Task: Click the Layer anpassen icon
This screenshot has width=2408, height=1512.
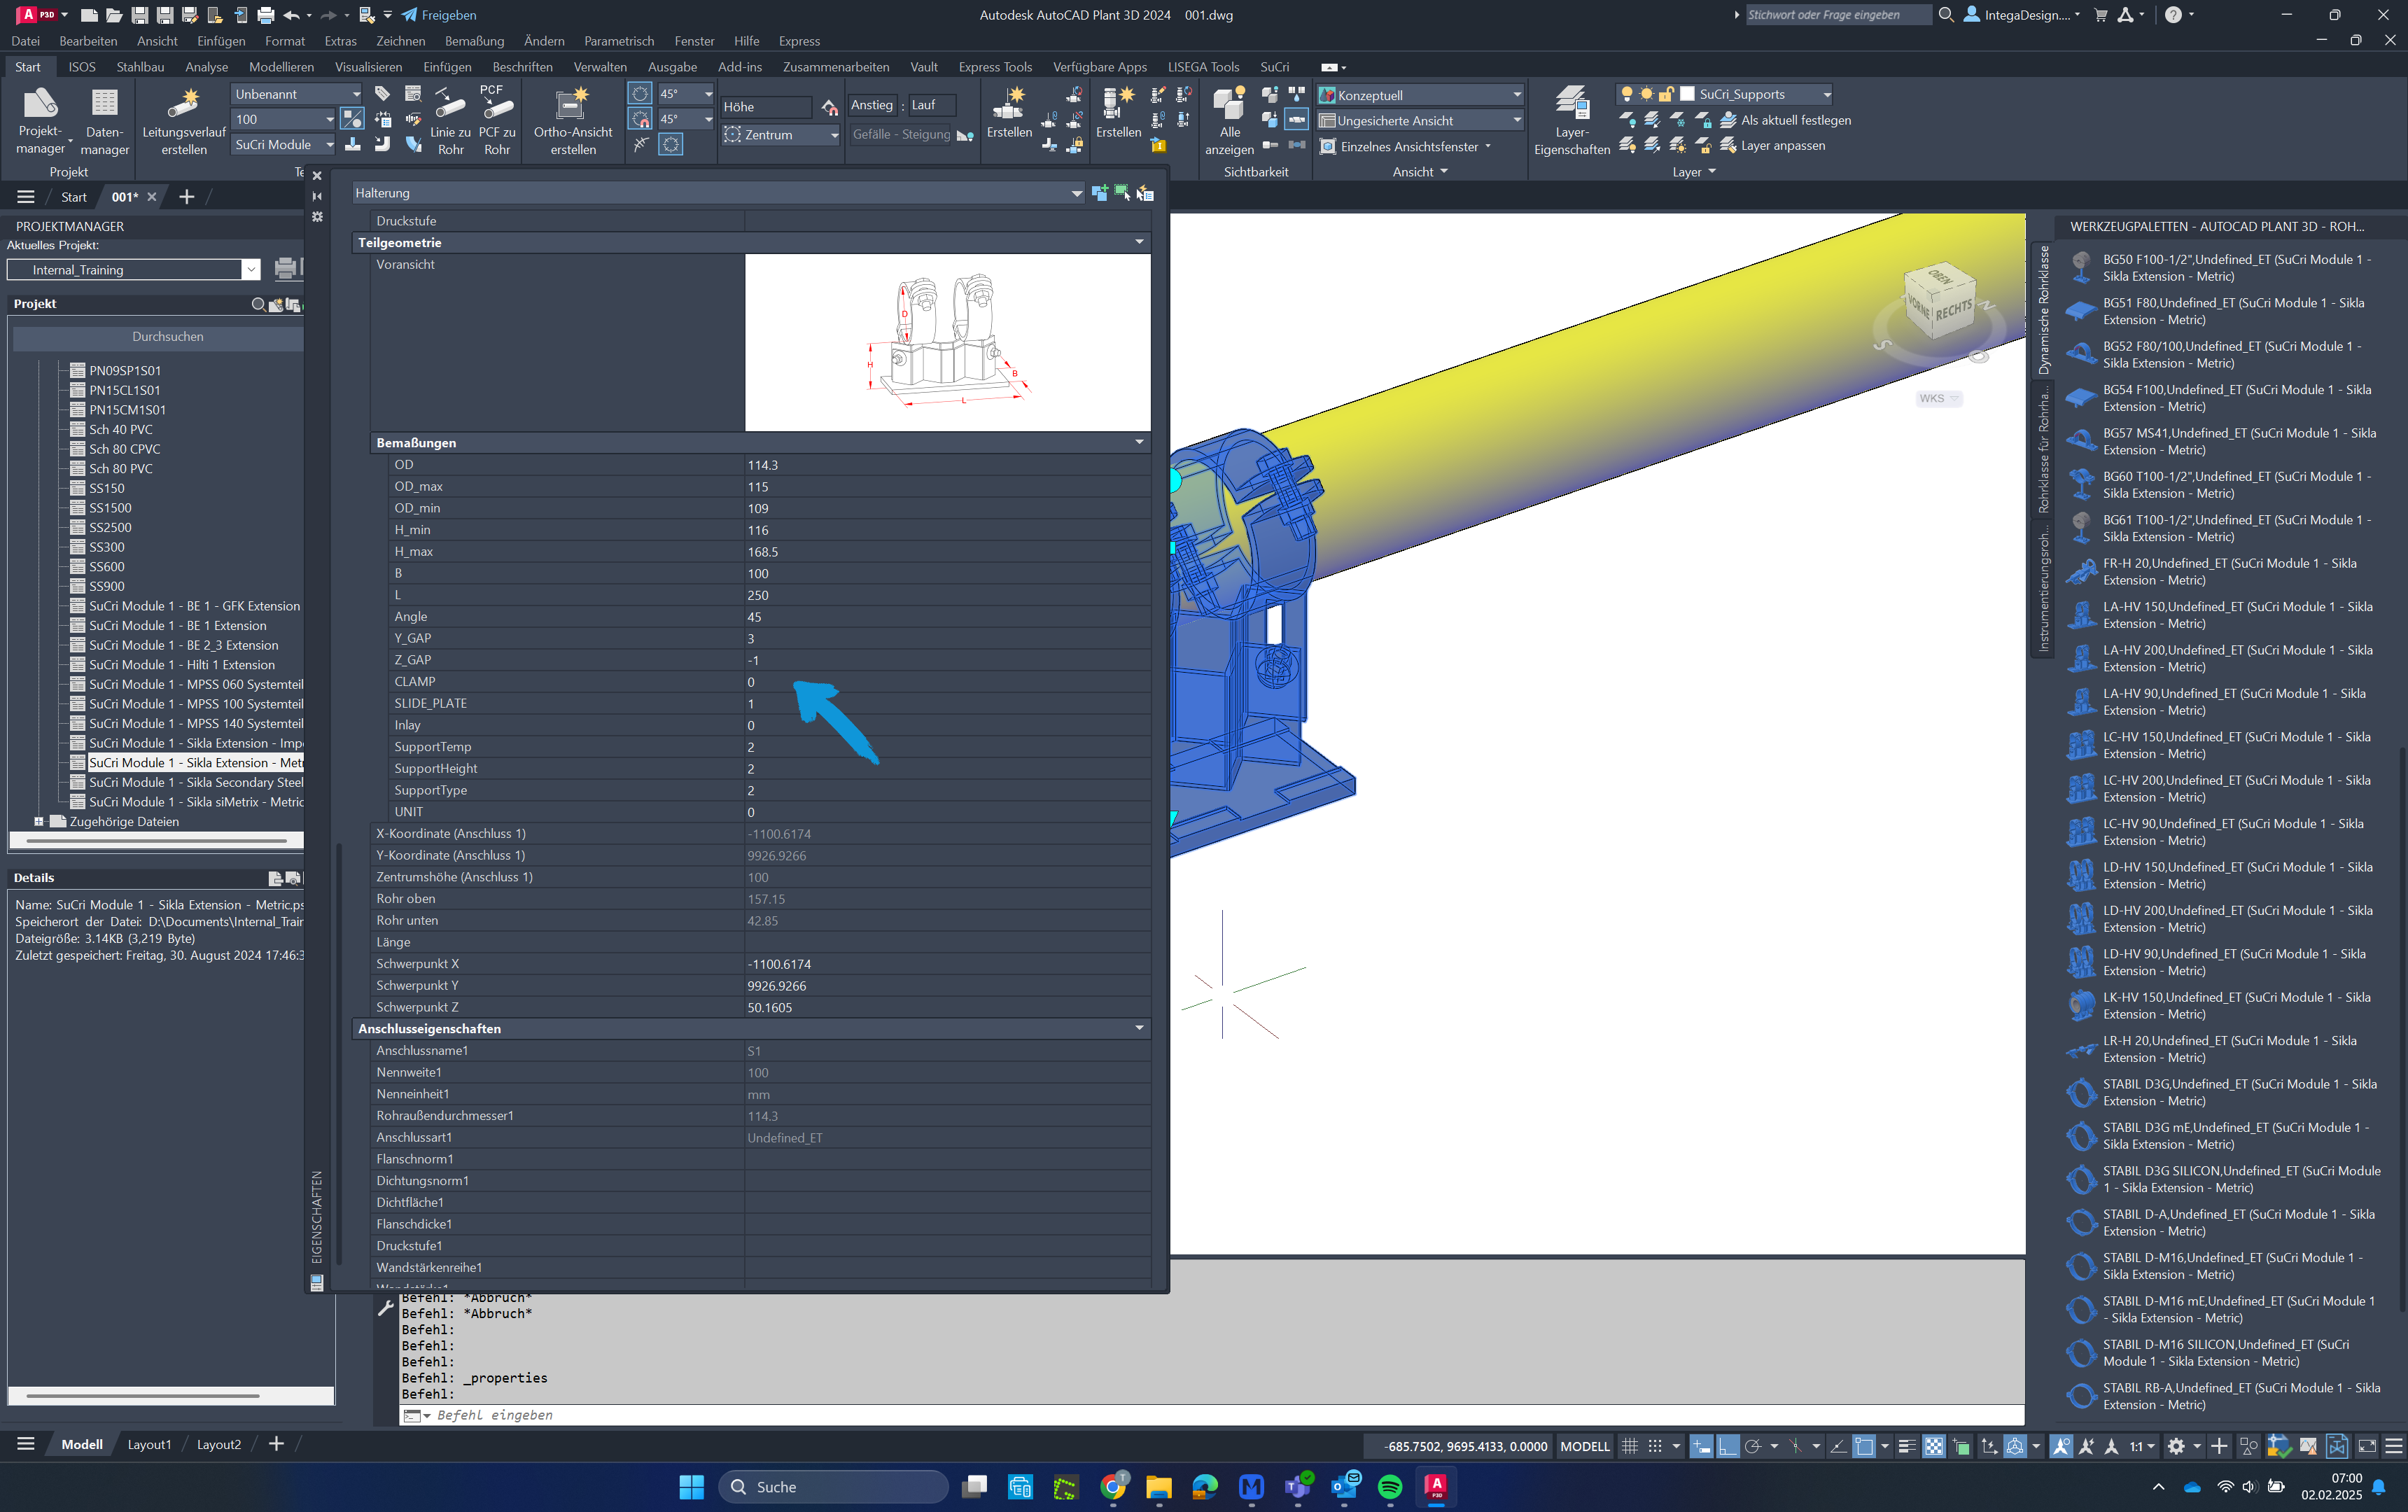Action: (1728, 146)
